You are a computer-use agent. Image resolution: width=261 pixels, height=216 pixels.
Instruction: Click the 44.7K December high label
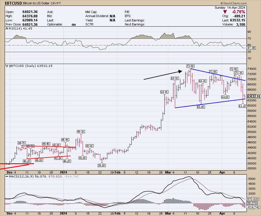point(22,143)
